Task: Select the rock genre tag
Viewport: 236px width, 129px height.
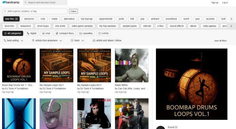Action: 43,19
